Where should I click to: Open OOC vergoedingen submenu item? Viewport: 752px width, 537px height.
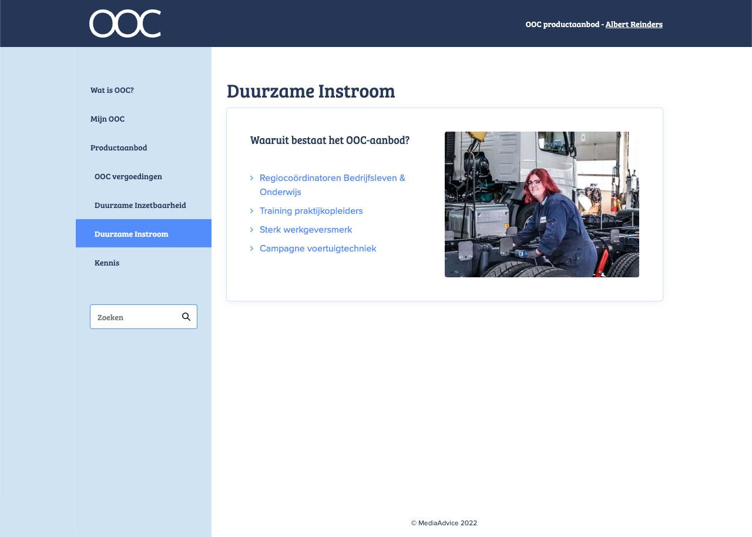coord(128,176)
